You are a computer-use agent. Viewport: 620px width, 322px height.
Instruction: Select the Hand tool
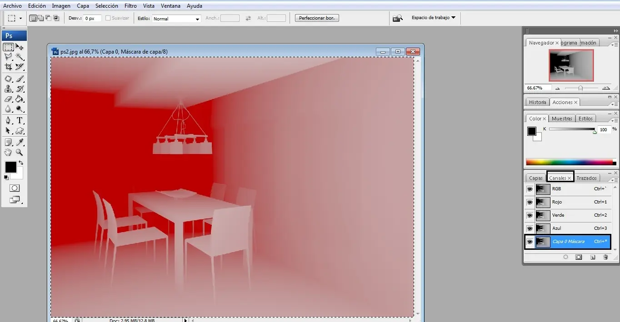(x=8, y=153)
